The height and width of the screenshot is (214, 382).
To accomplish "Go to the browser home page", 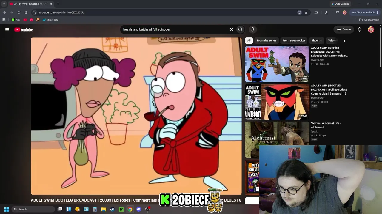I will [x=26, y=12].
